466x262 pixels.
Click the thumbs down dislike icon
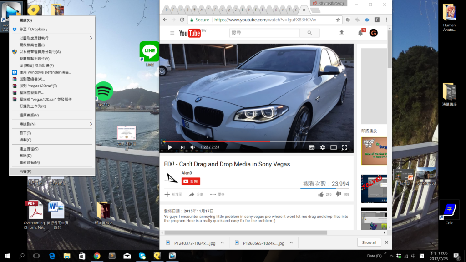(338, 194)
